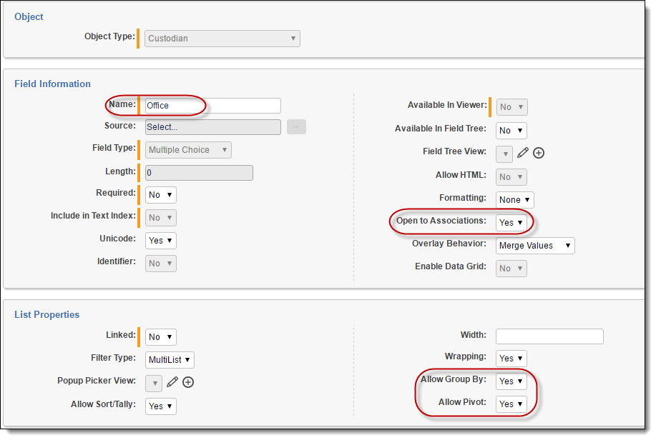Click the Object Type Custodian dropdown

pos(222,39)
